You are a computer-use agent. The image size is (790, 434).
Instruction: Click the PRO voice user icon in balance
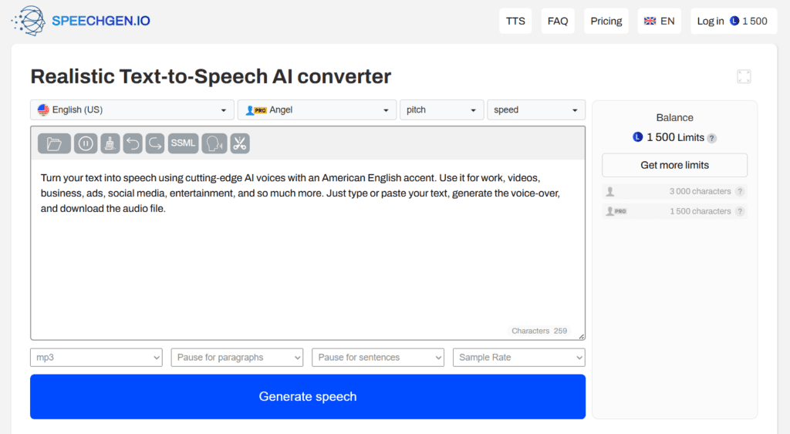[616, 211]
